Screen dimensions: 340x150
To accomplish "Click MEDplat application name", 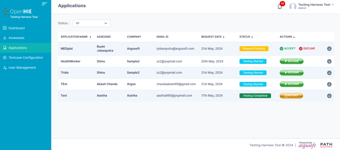I will coord(67,49).
